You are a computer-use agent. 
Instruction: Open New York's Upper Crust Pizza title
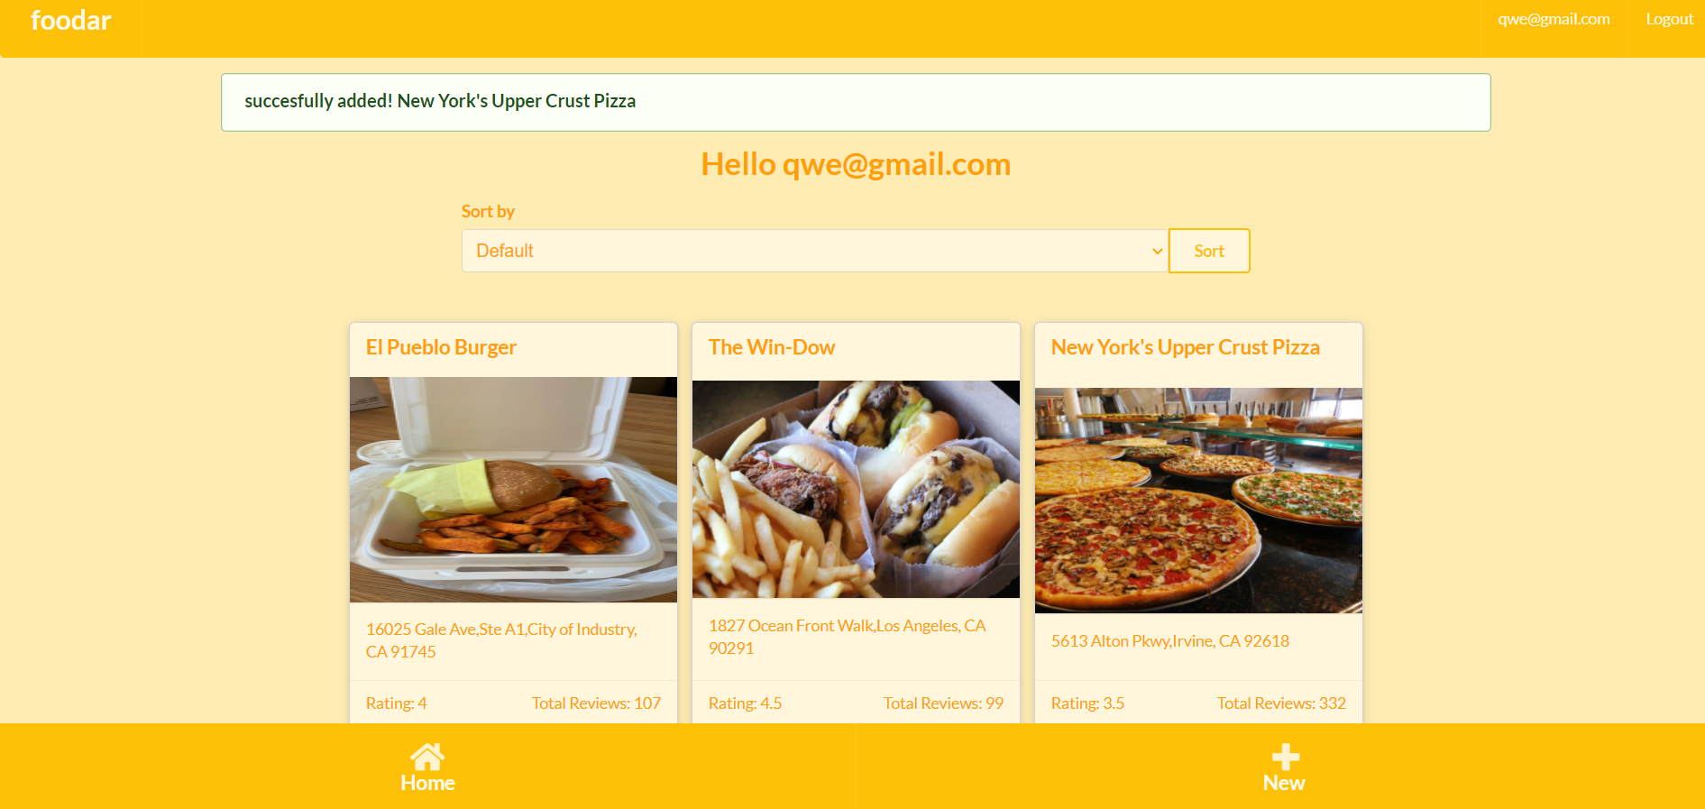pos(1185,347)
